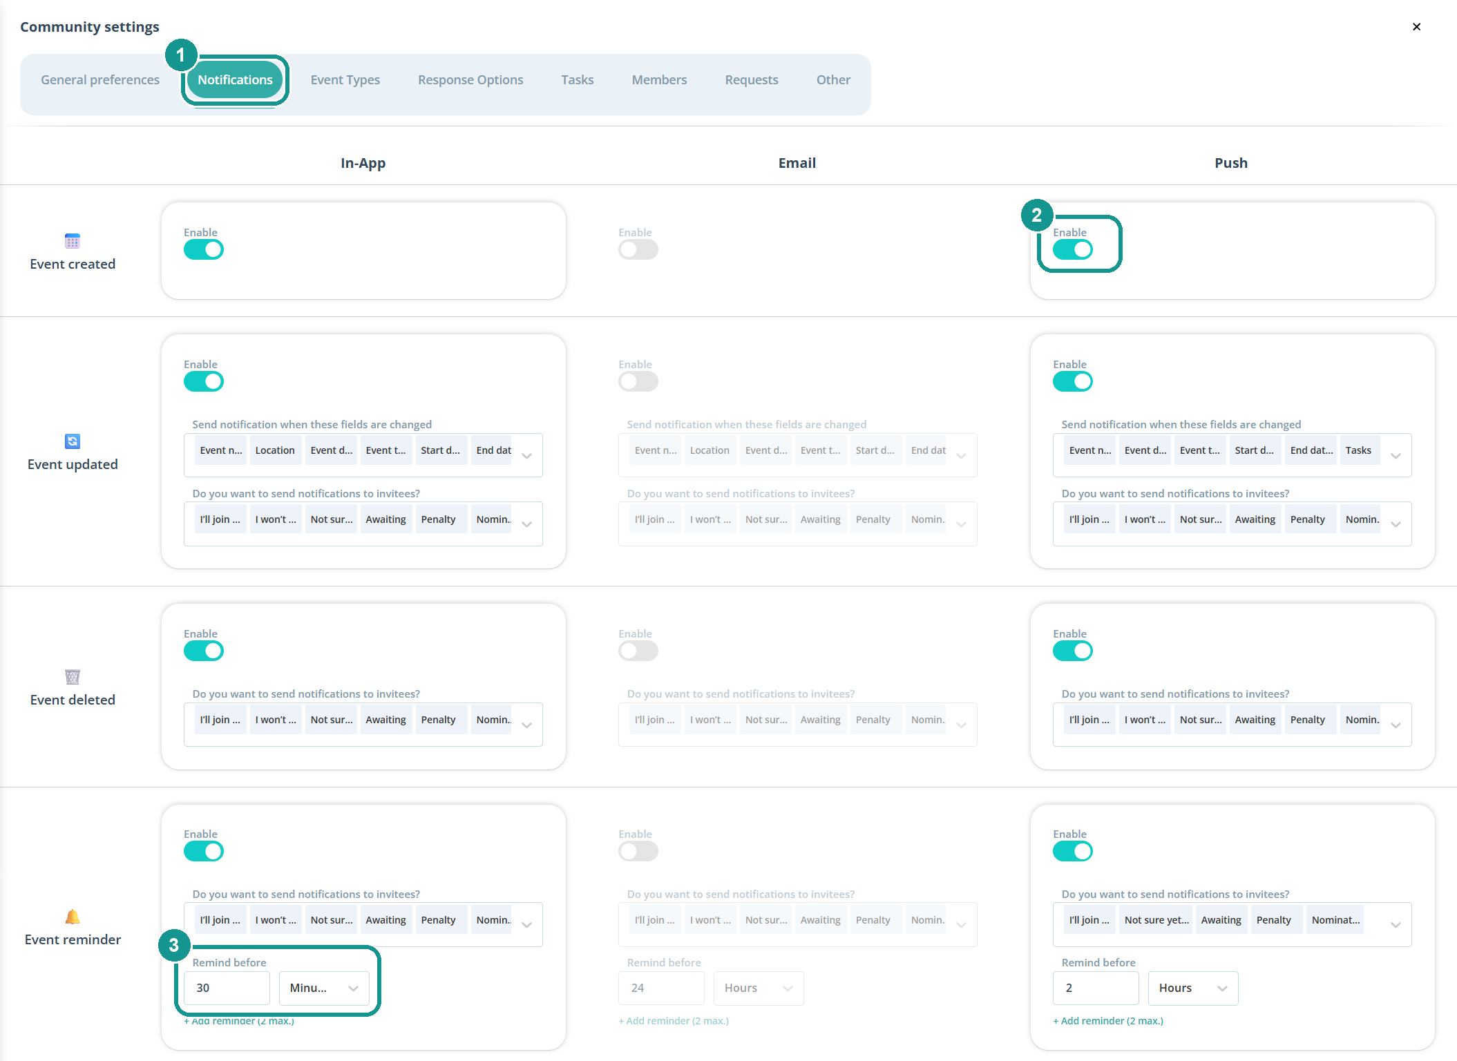The width and height of the screenshot is (1457, 1061).
Task: Click In-App Add reminder (2 max.) link
Action: (239, 1021)
